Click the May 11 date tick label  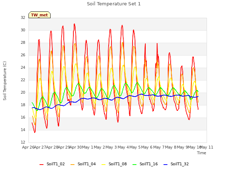pyautogui.click(x=207, y=147)
